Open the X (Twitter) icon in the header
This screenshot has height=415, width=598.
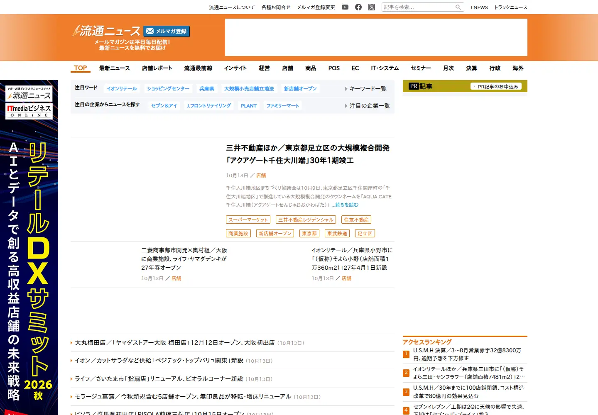372,7
